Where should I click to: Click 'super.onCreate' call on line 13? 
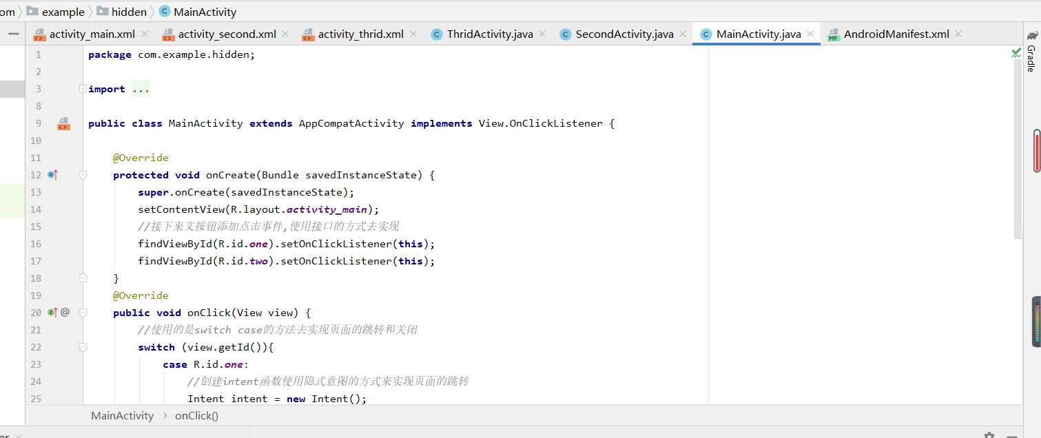tap(181, 192)
